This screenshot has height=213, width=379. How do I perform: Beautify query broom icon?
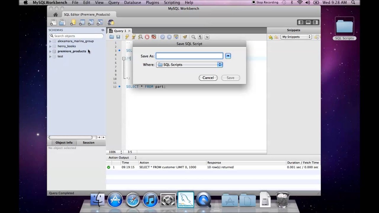tap(185, 37)
